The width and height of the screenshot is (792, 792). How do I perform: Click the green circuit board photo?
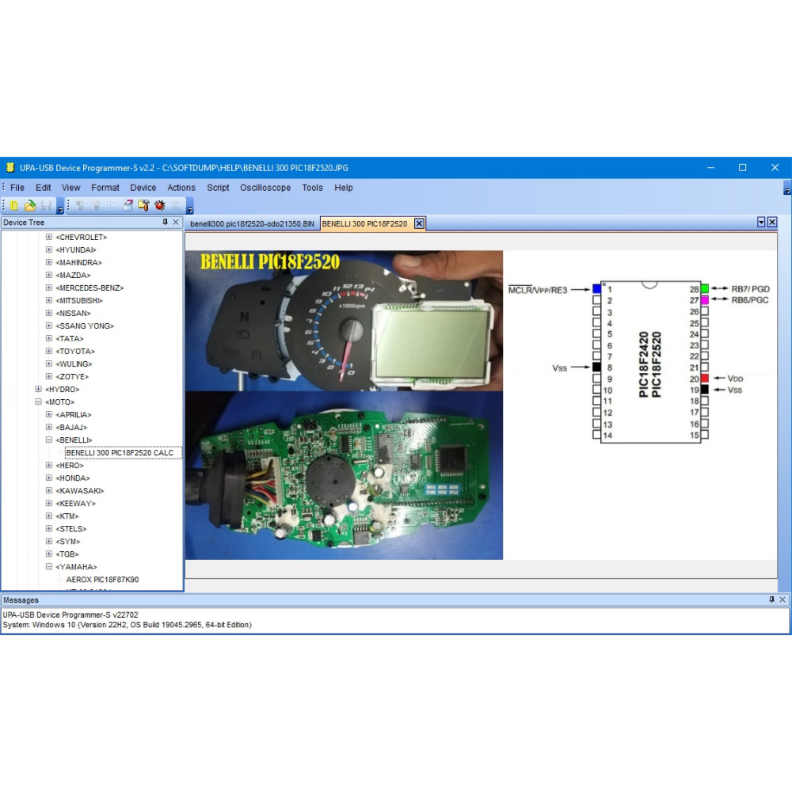tap(344, 475)
